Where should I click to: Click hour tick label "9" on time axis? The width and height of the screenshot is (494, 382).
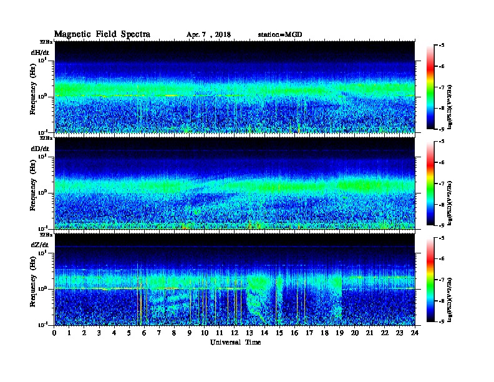click(x=190, y=333)
